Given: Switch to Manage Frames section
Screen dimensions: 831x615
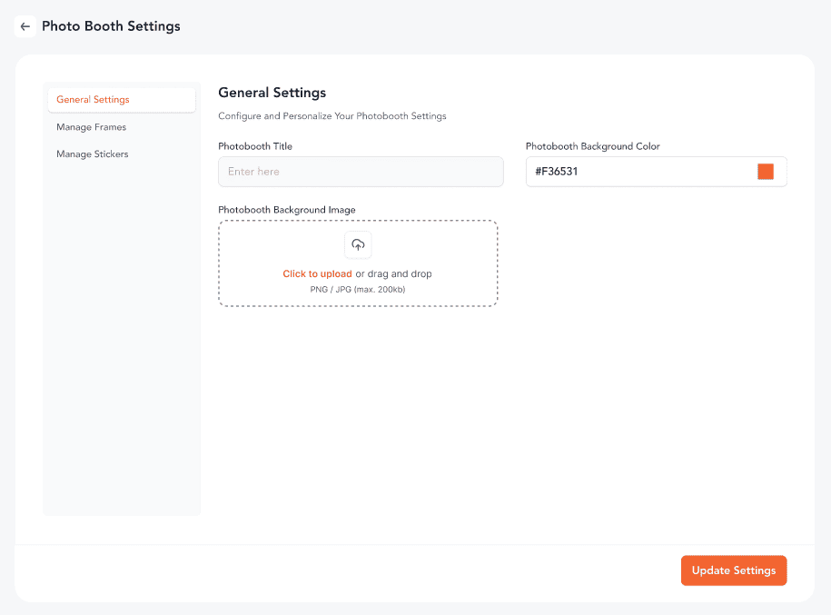Looking at the screenshot, I should pos(91,127).
